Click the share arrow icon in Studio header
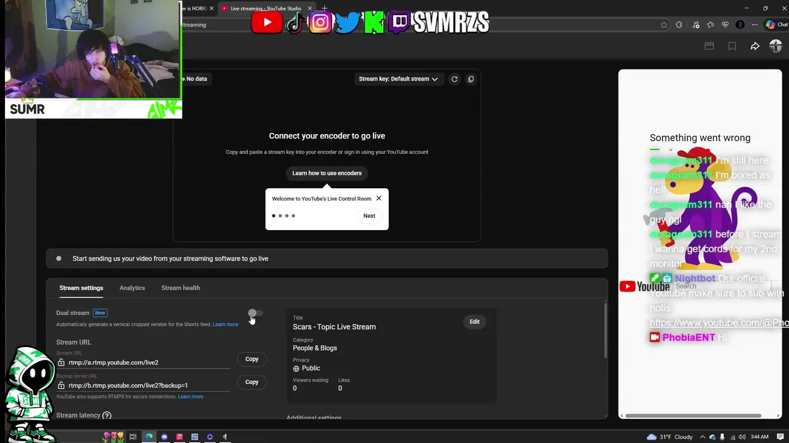The image size is (789, 443). pos(755,46)
